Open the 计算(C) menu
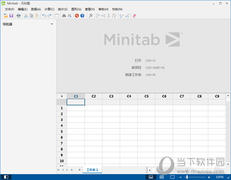231x180 pixels. coord(50,9)
